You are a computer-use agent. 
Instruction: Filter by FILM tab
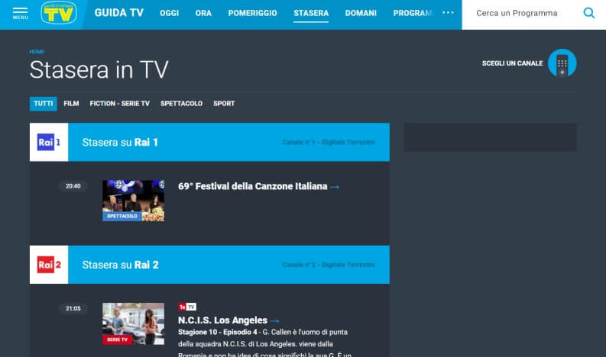71,104
